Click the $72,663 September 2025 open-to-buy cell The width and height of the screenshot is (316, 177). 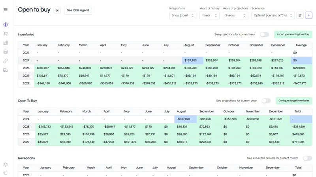(x=209, y=127)
